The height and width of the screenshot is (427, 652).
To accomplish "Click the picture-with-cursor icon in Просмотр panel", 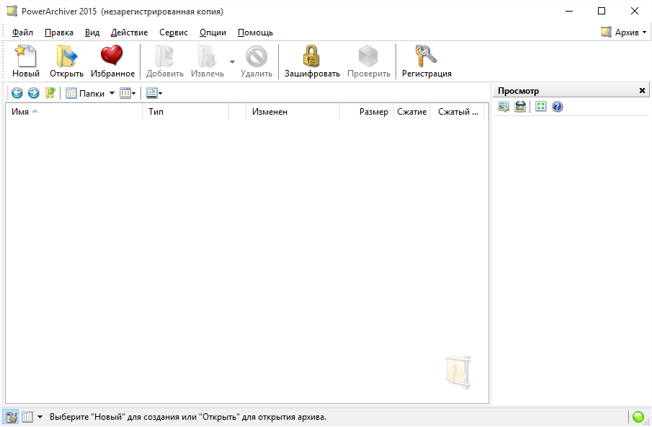I will coord(504,107).
